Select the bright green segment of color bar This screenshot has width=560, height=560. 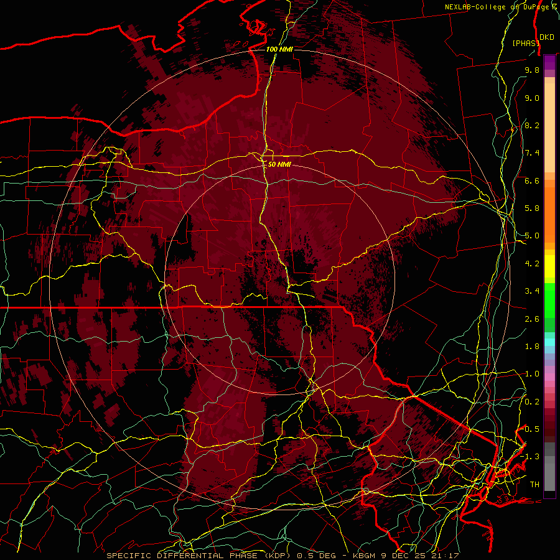pyautogui.click(x=549, y=300)
